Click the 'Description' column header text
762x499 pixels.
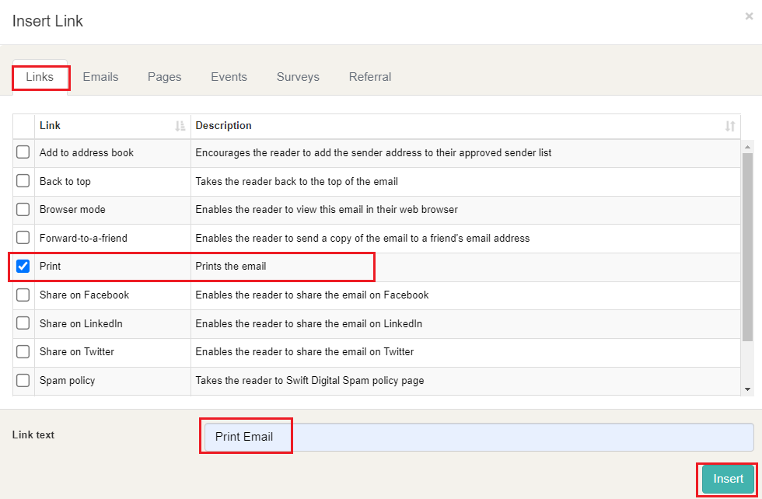224,125
